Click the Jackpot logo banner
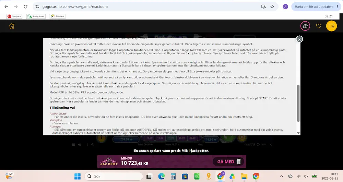 click(x=109, y=162)
